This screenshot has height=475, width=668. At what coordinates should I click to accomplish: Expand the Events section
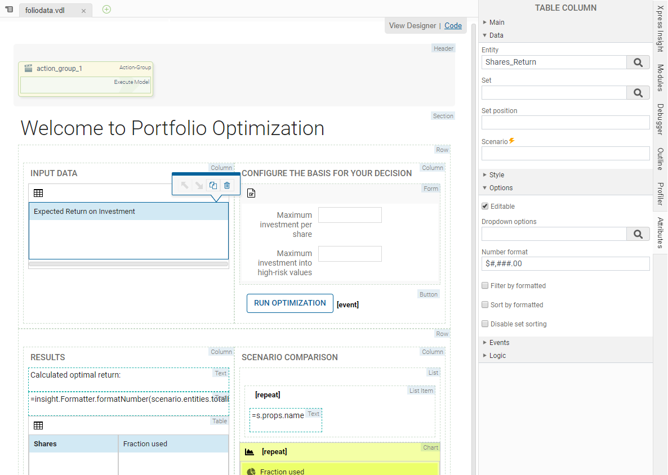(x=499, y=343)
